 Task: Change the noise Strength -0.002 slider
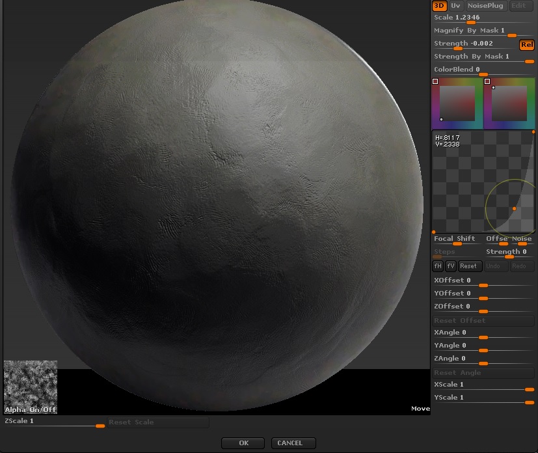coord(475,44)
